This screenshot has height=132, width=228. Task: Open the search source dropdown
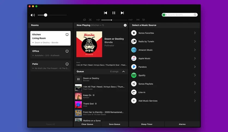[165, 15]
